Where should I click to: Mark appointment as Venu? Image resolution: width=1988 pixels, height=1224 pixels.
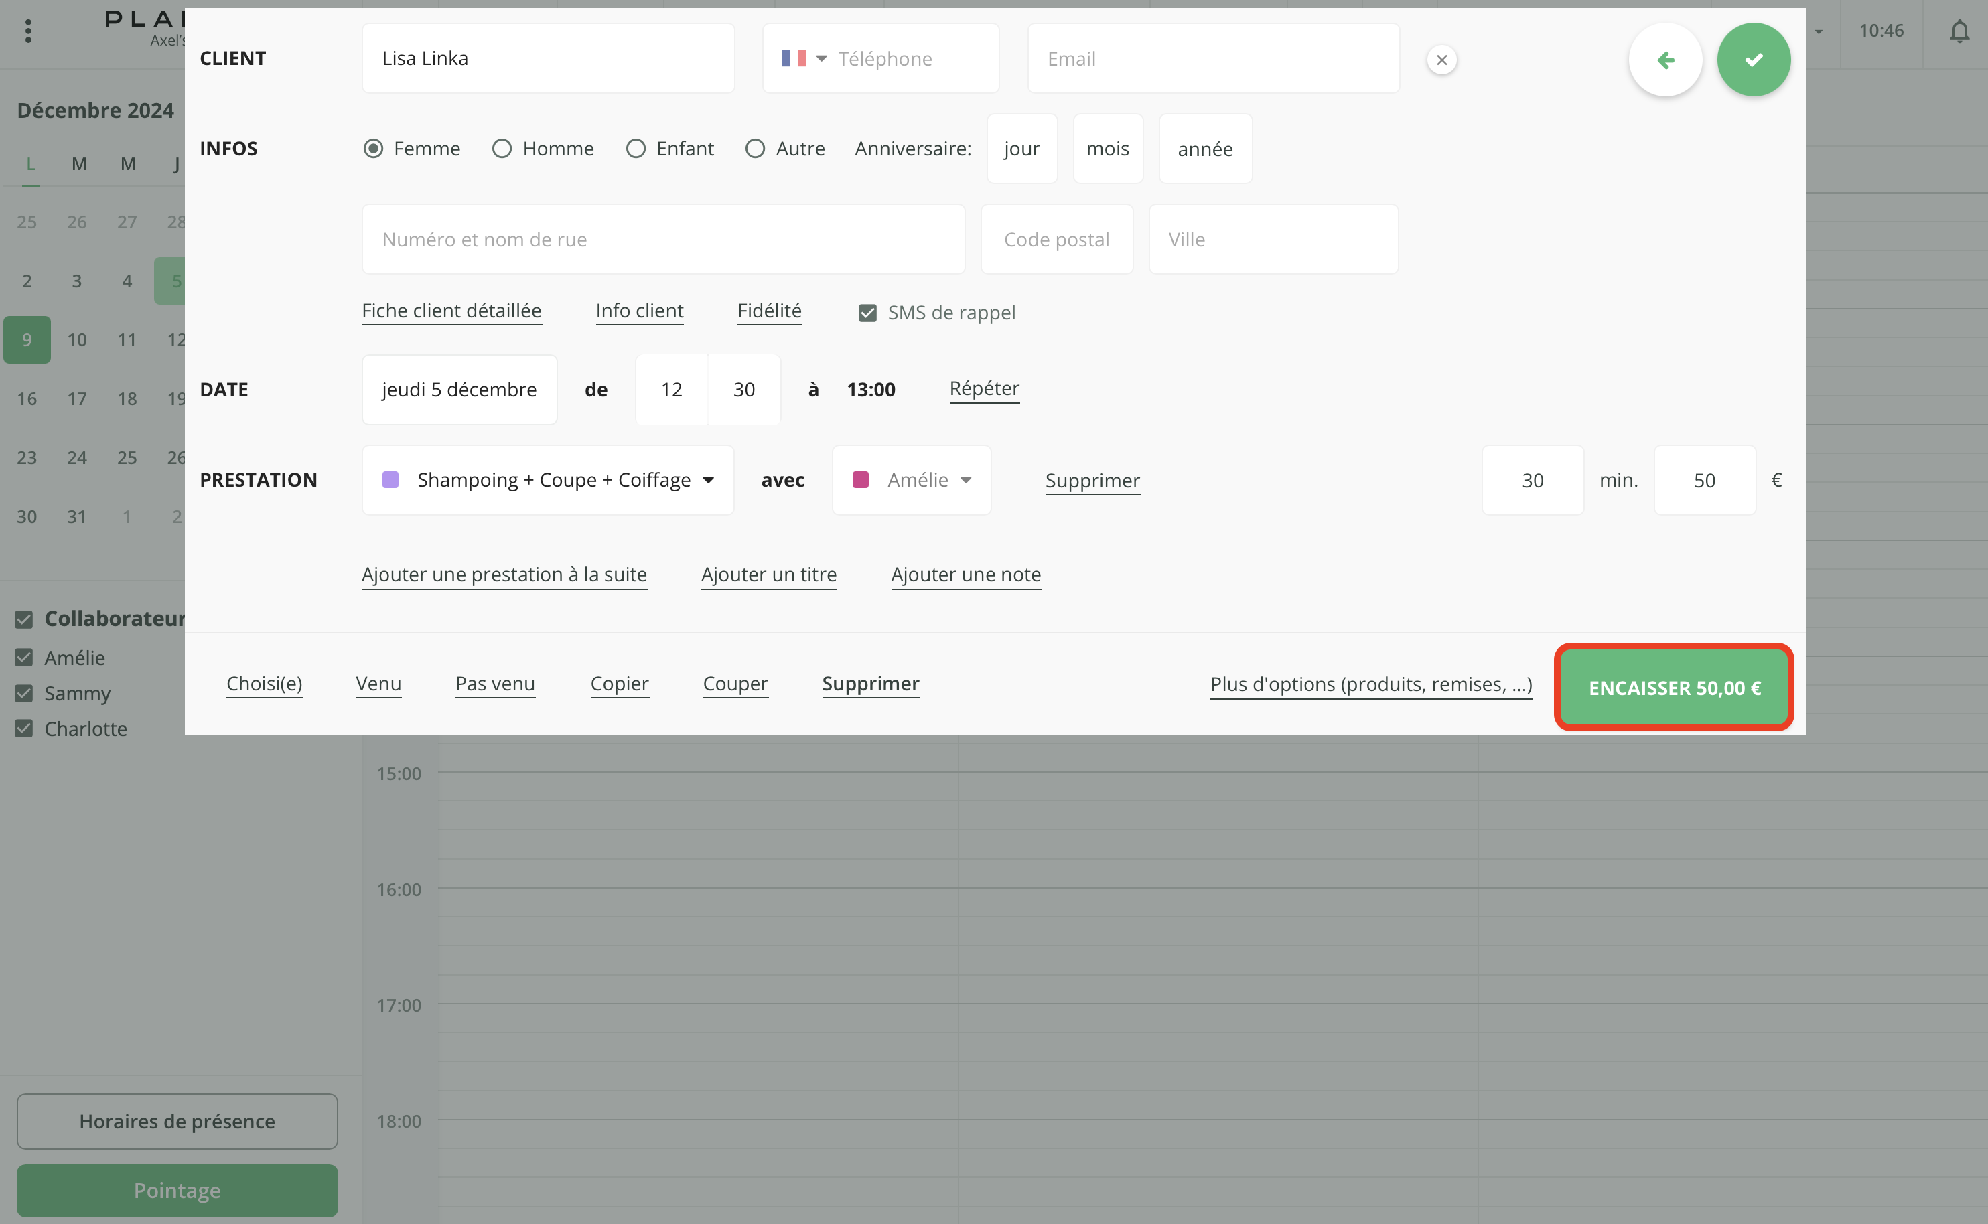click(378, 684)
